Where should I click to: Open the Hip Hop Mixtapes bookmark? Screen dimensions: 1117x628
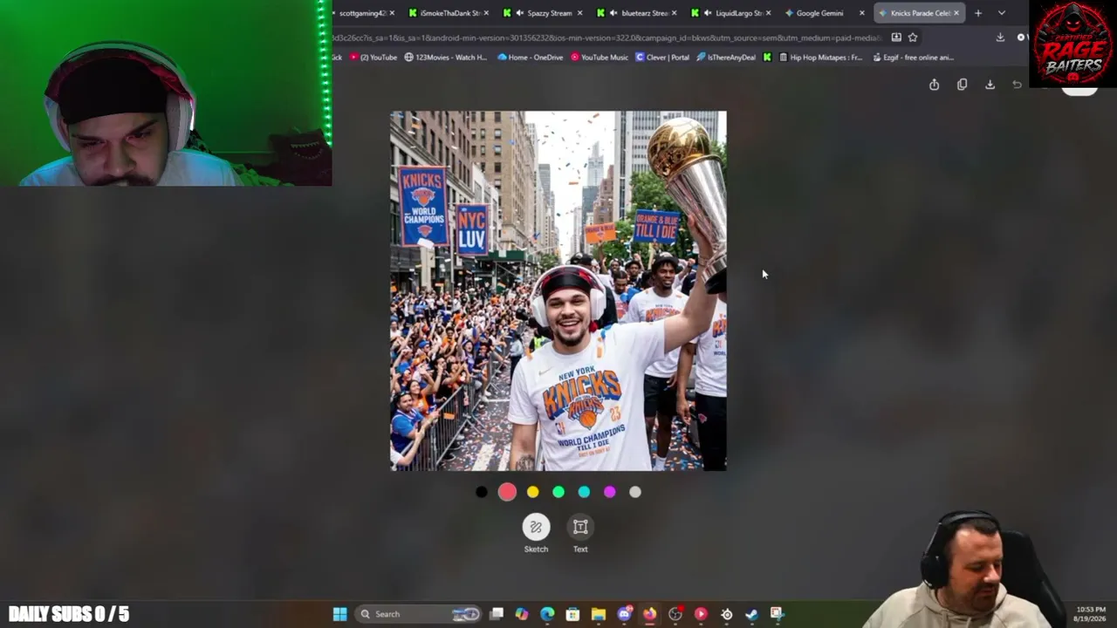tap(820, 58)
